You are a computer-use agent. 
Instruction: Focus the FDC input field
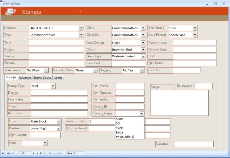(x=195, y=57)
